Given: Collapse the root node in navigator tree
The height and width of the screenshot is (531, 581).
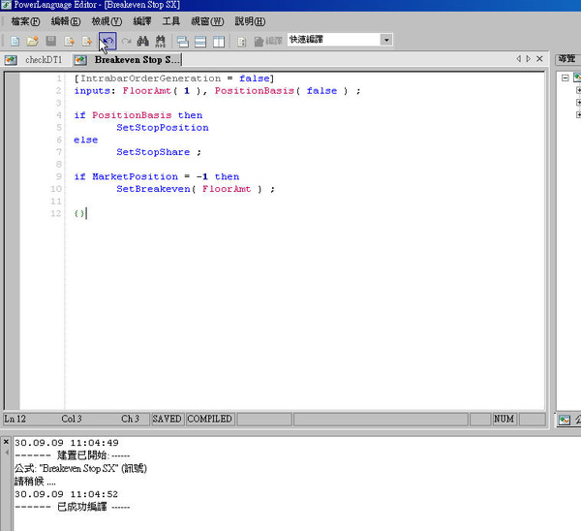Looking at the screenshot, I should point(566,77).
